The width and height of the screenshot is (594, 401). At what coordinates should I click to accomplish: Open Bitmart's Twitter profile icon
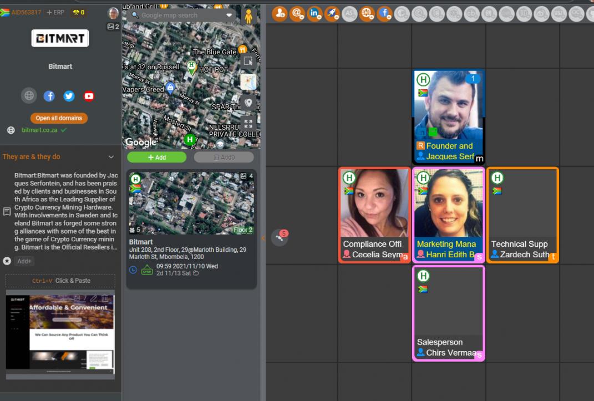pyautogui.click(x=69, y=96)
